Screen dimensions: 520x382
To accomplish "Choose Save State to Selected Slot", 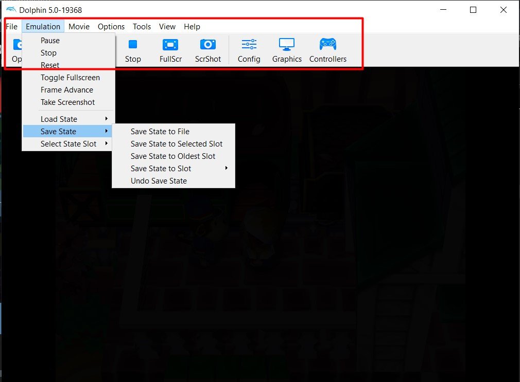I will pos(174,144).
